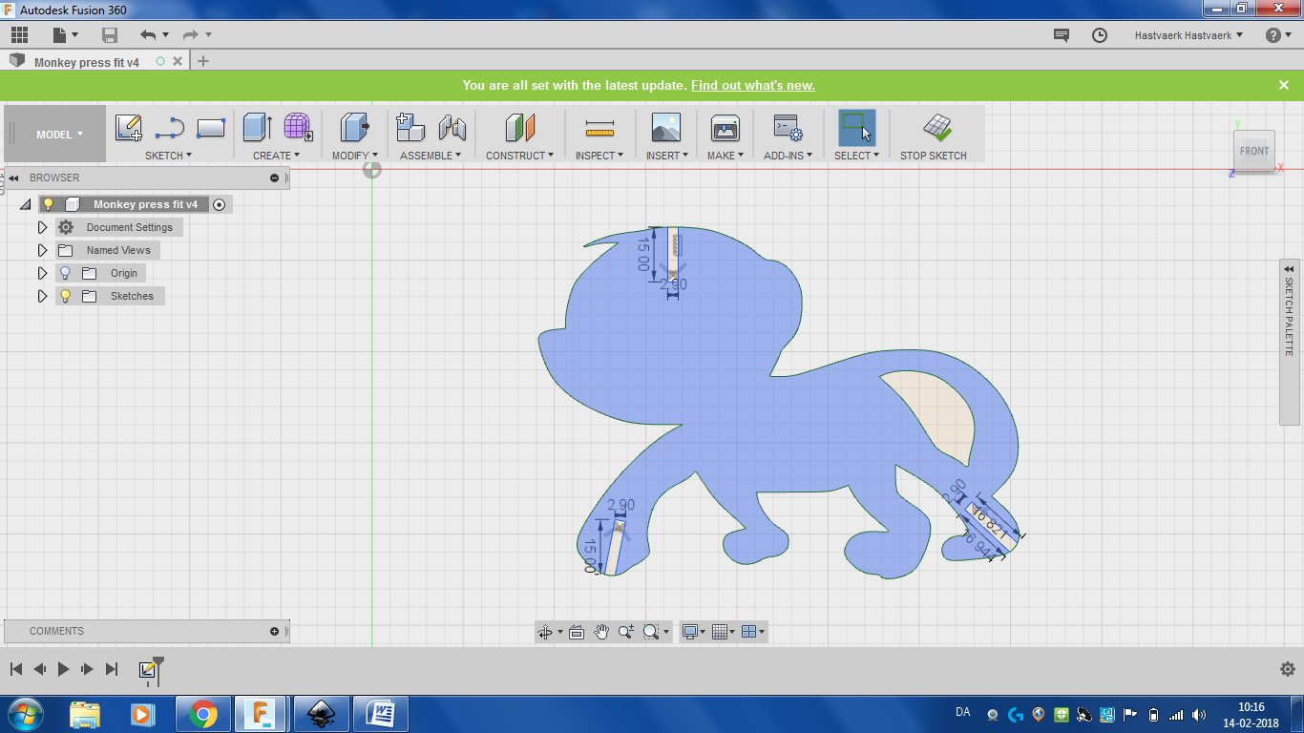Open the timeline settings gear
This screenshot has height=733, width=1304.
click(1287, 669)
